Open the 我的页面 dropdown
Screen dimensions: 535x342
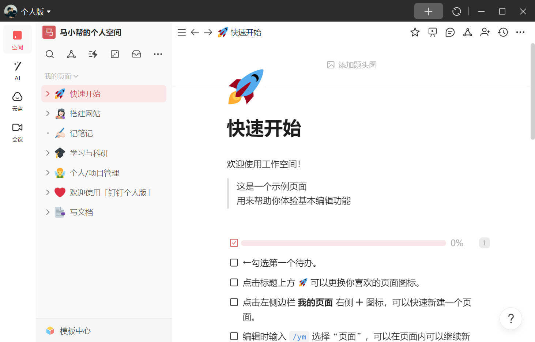(61, 76)
